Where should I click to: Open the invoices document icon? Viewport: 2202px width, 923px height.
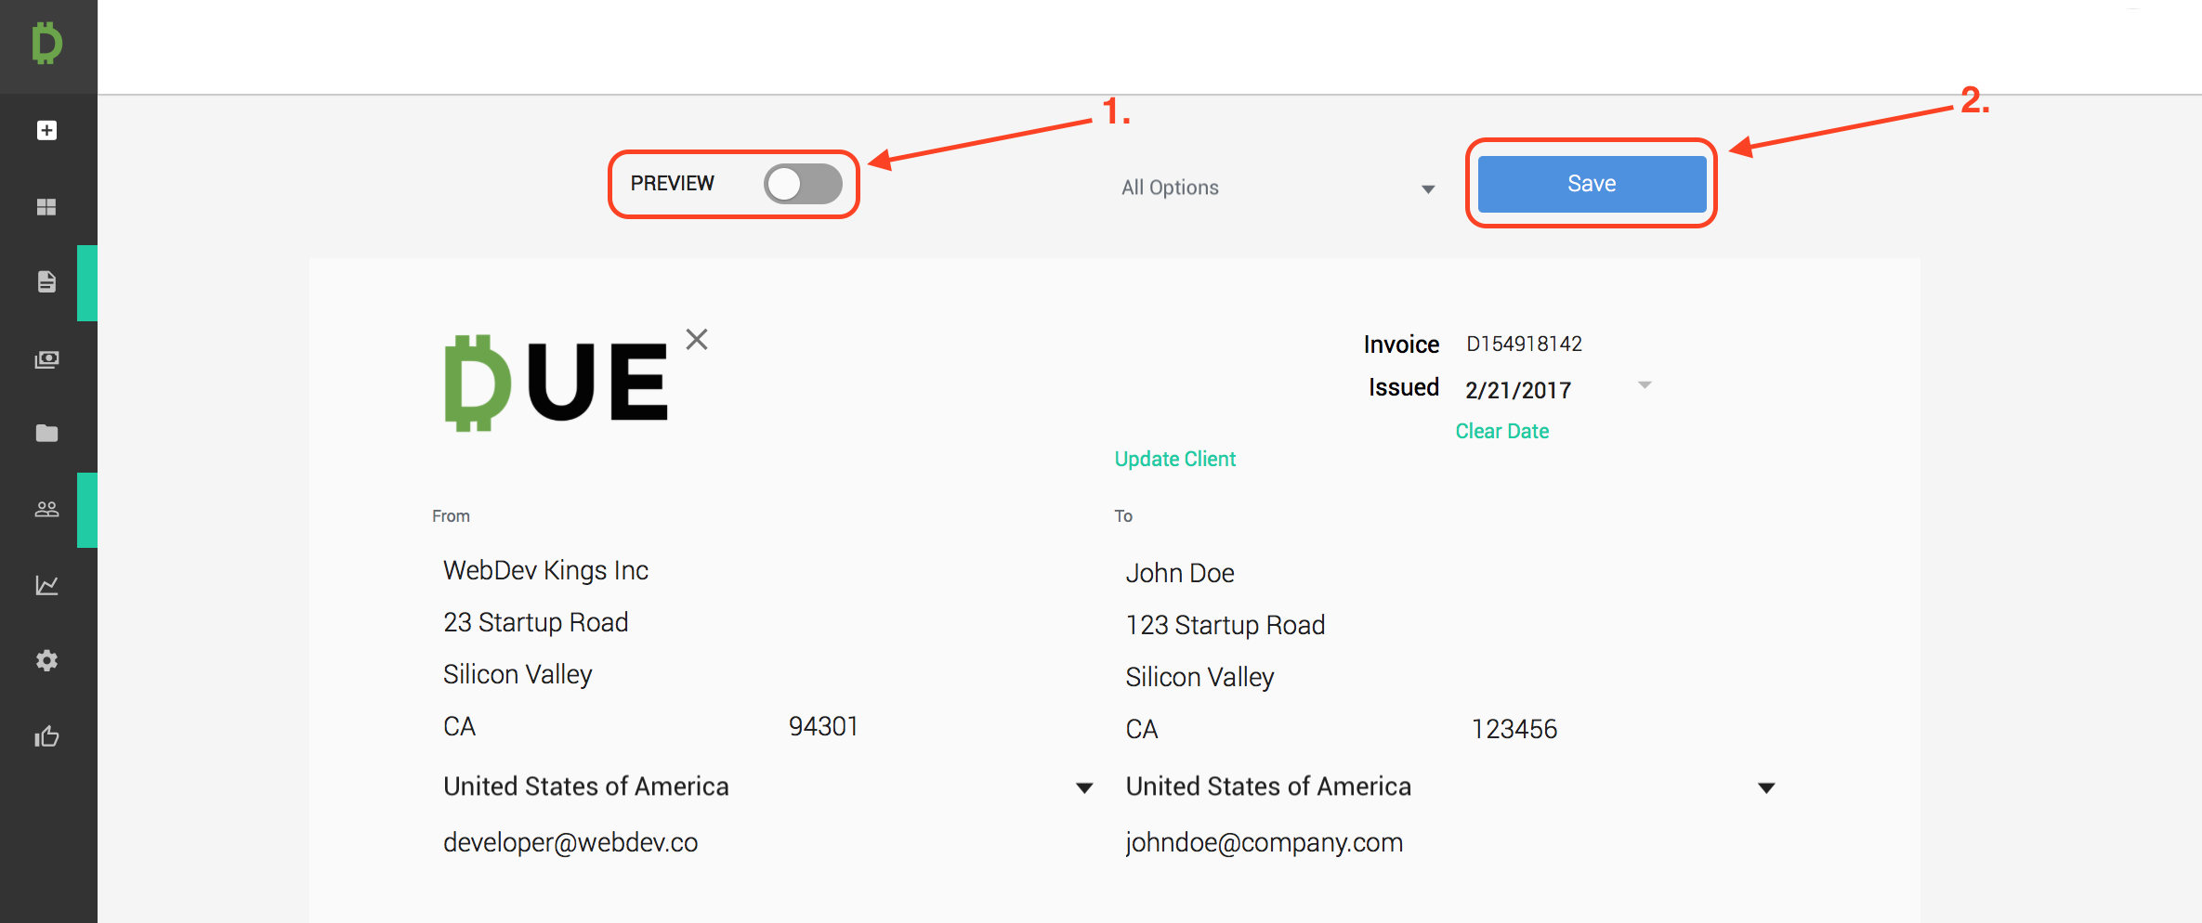(46, 281)
